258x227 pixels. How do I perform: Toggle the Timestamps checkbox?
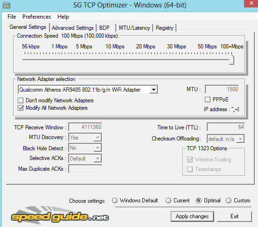(190, 169)
